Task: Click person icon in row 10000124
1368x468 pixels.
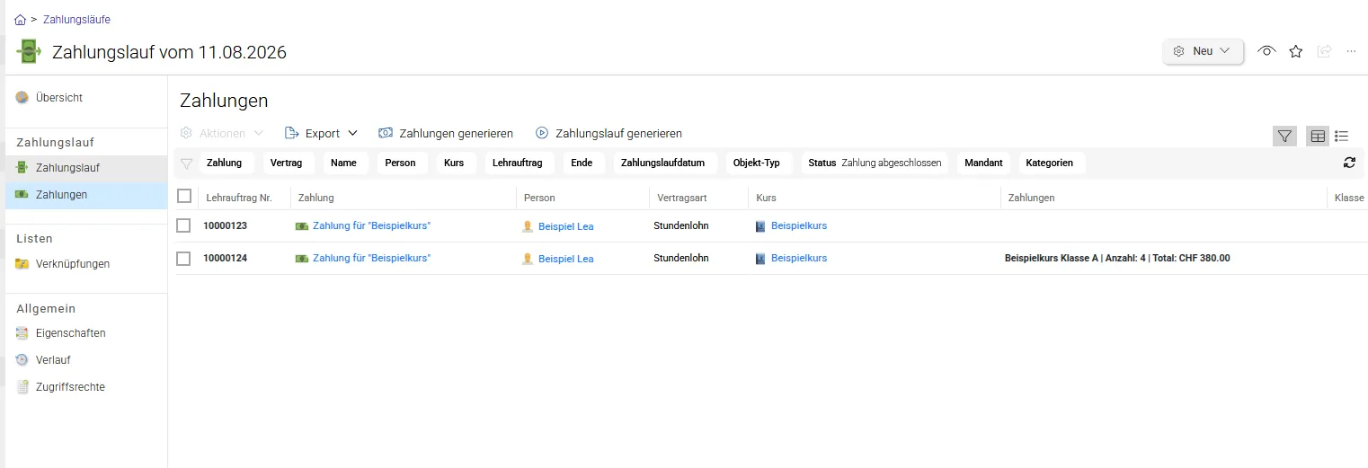Action: pyautogui.click(x=528, y=259)
